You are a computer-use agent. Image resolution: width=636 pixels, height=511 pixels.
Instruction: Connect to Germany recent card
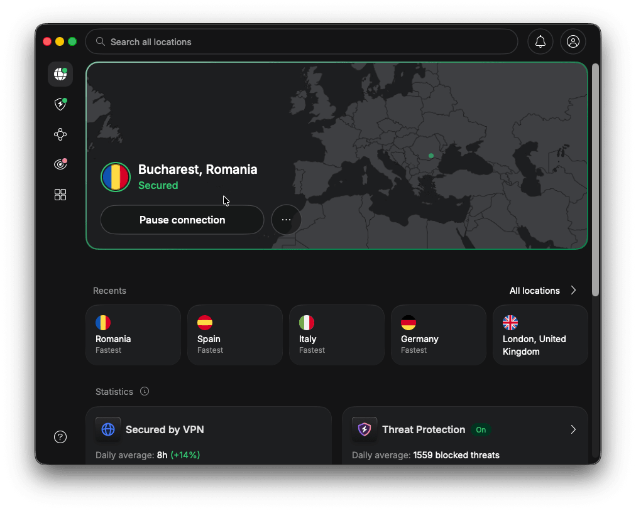tap(439, 335)
